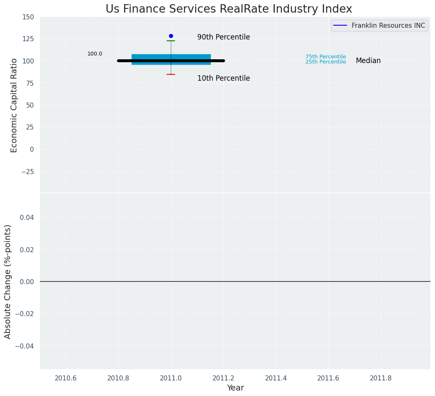Viewport: 435px width, 396px height.
Task: Click the blue Franklin Resources data point
Action: pyautogui.click(x=171, y=36)
